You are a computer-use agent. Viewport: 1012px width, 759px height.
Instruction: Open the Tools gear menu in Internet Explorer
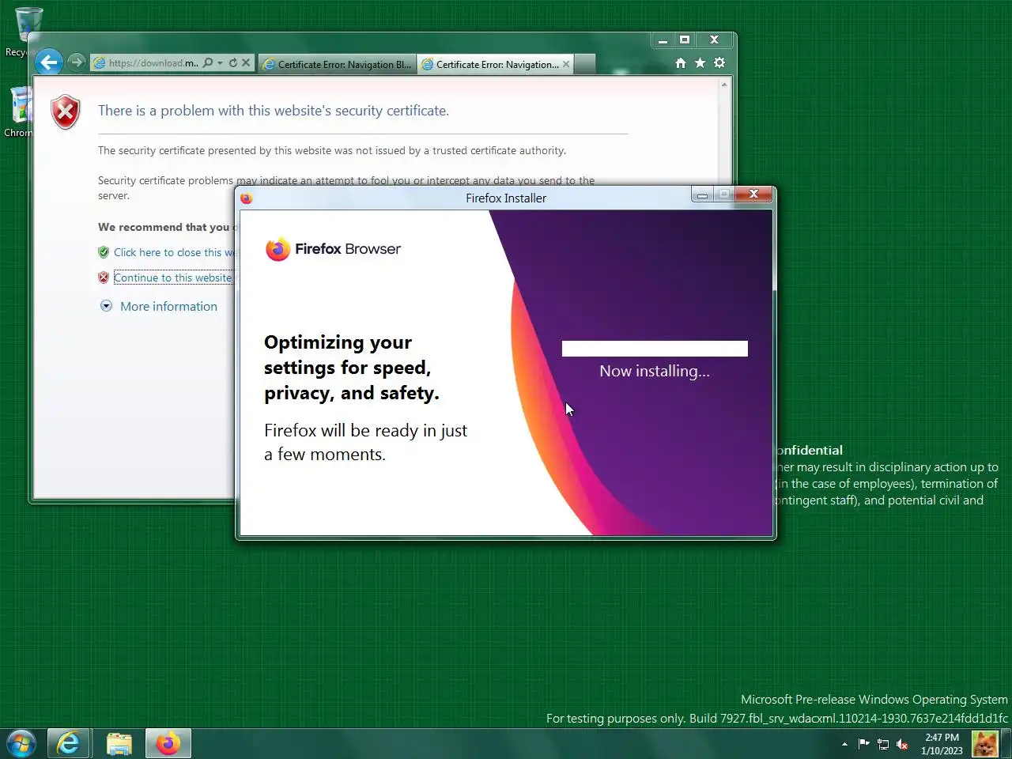719,62
